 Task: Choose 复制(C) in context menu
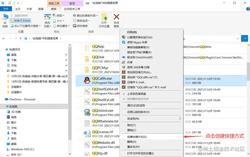tap(151, 130)
